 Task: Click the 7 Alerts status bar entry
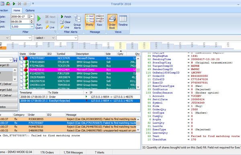[x=100, y=152]
